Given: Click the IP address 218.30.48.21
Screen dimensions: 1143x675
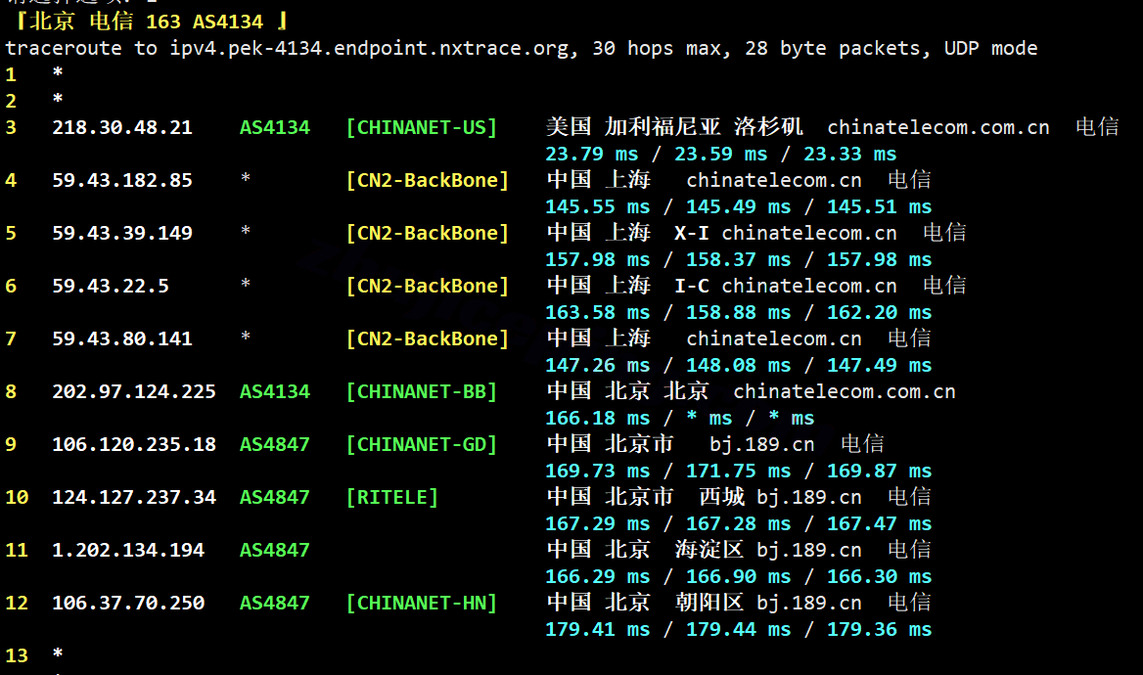Looking at the screenshot, I should coord(122,127).
